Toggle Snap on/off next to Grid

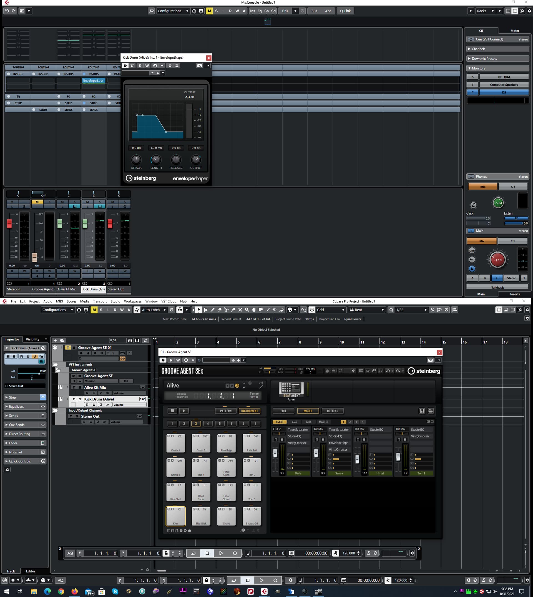click(x=312, y=310)
